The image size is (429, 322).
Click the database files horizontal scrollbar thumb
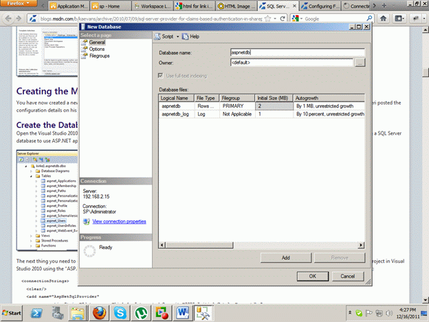pyautogui.click(x=199, y=245)
